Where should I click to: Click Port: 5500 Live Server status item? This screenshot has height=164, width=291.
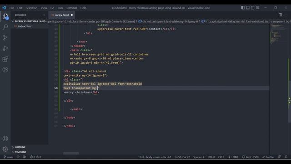250,157
